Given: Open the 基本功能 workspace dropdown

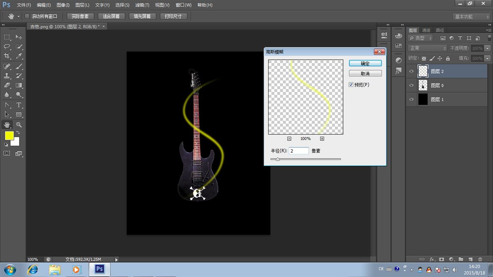Looking at the screenshot, I should (x=471, y=17).
